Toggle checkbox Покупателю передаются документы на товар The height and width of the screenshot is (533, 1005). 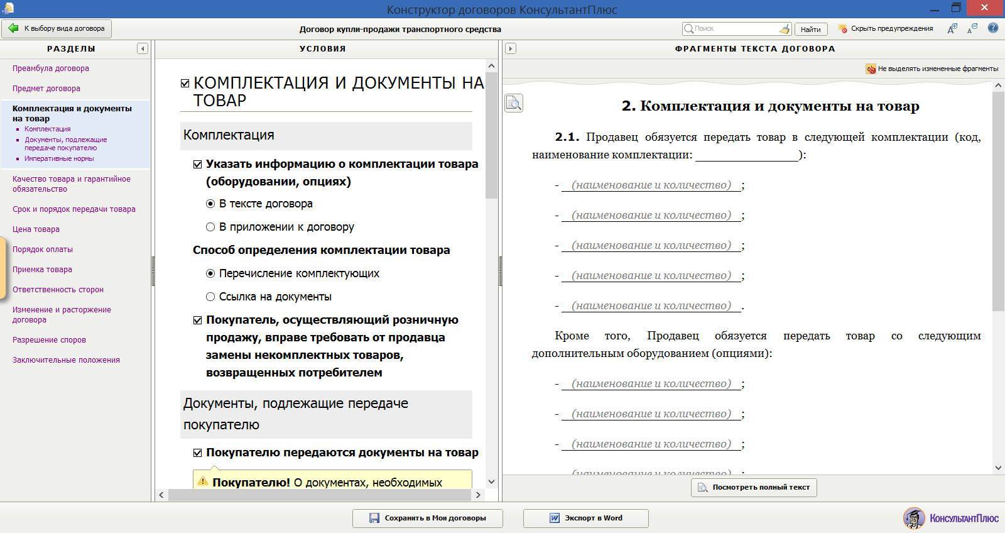click(197, 453)
